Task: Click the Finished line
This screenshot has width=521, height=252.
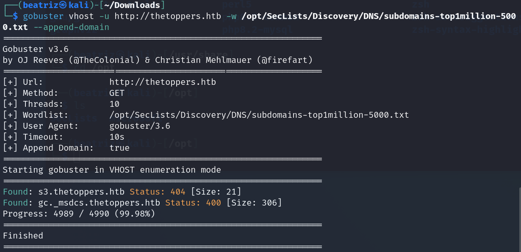Action: [x=23, y=236]
